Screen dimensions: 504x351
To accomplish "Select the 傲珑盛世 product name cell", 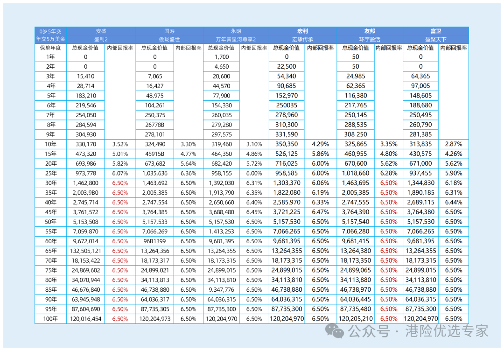I will click(169, 40).
